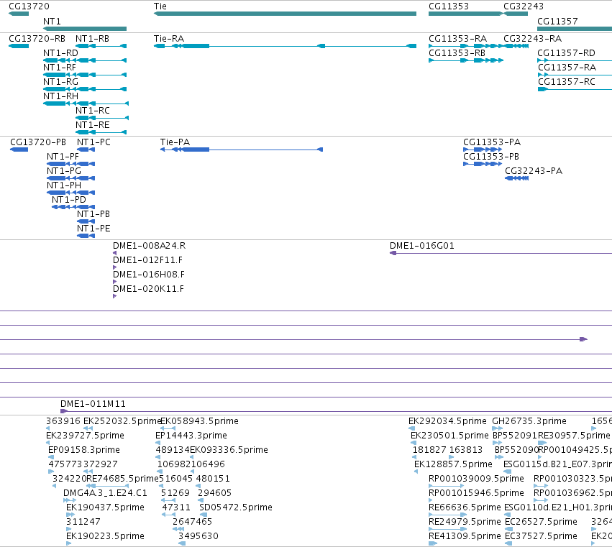Click the CG11357-RC transcript label
The height and width of the screenshot is (547, 612).
pyautogui.click(x=567, y=82)
